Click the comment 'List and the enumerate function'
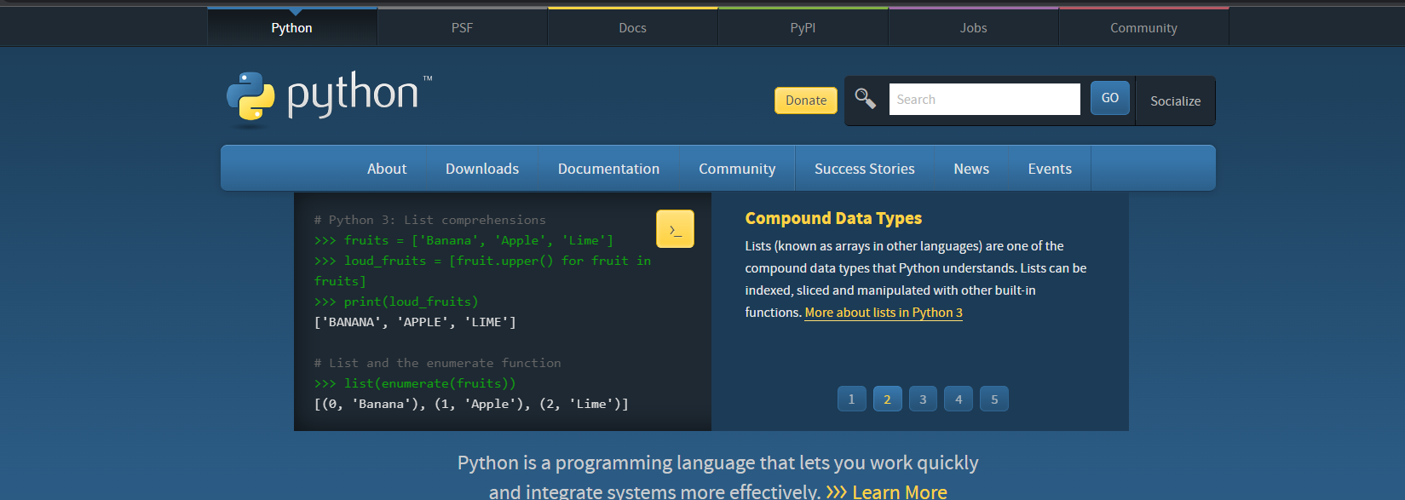The image size is (1405, 500). [437, 363]
